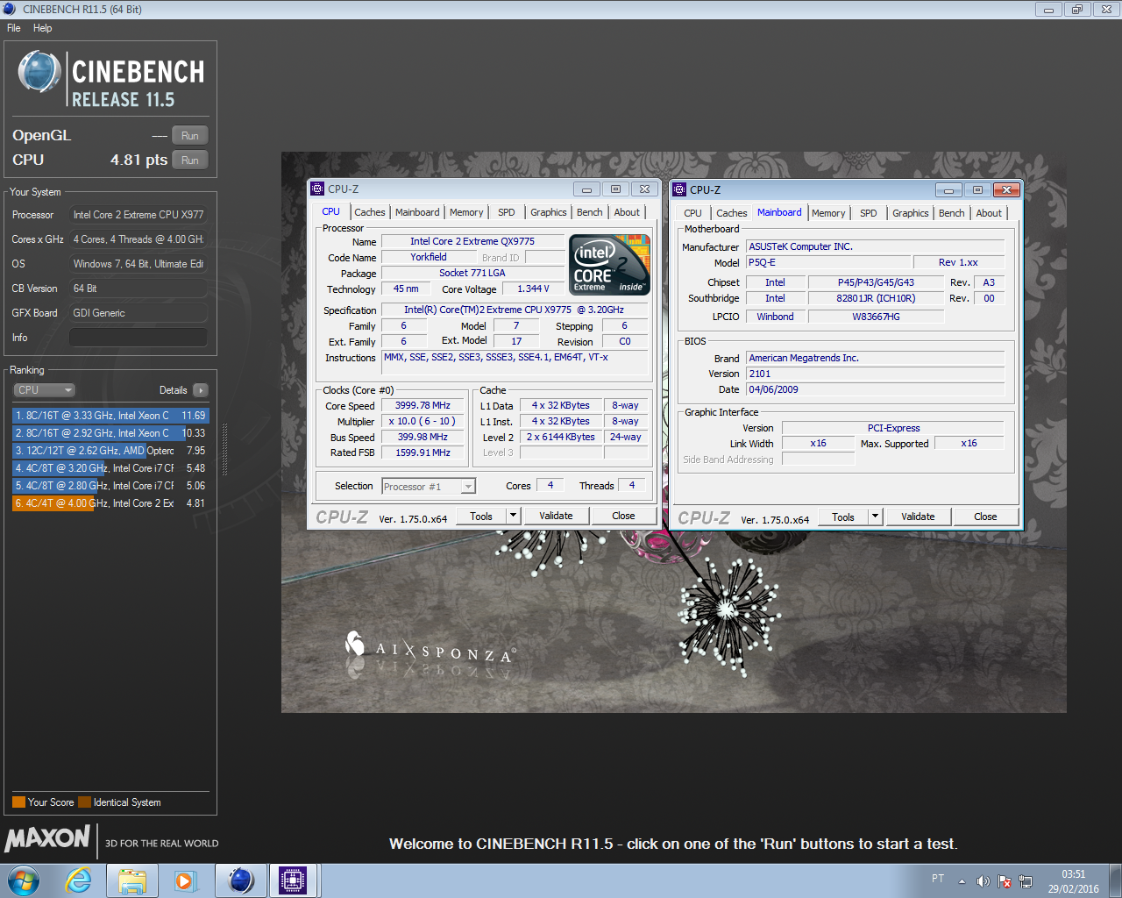This screenshot has height=898, width=1122.
Task: Open Windows Explorer folder in the taskbar
Action: 132,880
